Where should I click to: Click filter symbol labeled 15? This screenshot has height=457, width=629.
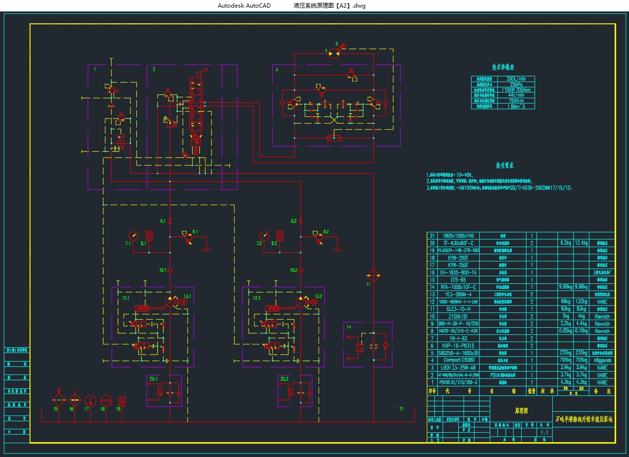(x=58, y=400)
